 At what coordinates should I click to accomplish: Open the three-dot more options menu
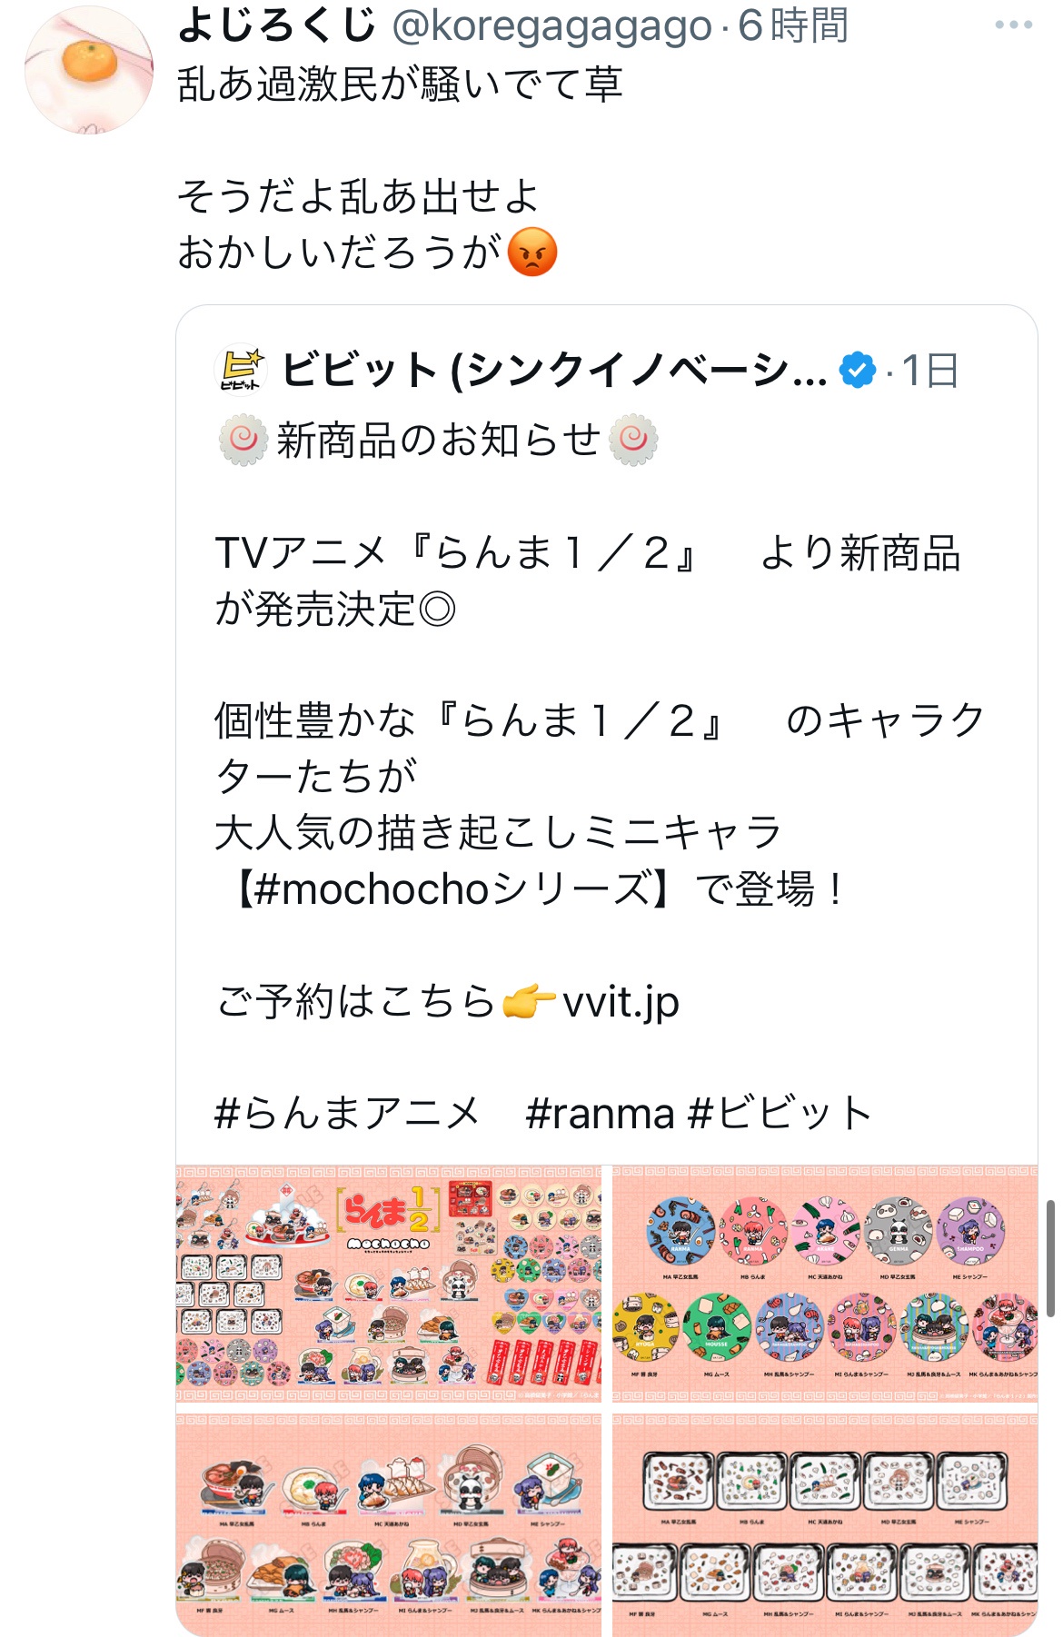1014,25
